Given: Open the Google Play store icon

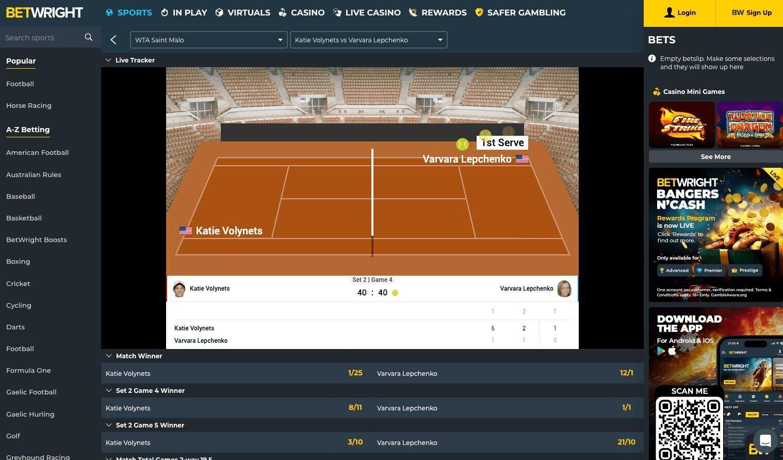Looking at the screenshot, I should [x=661, y=351].
